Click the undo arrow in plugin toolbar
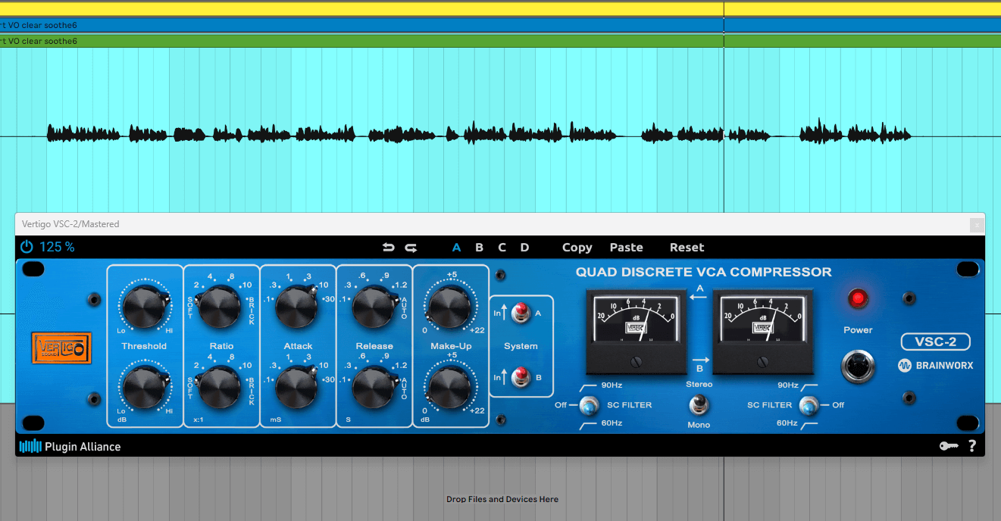Viewport: 1001px width, 521px height. pyautogui.click(x=389, y=248)
